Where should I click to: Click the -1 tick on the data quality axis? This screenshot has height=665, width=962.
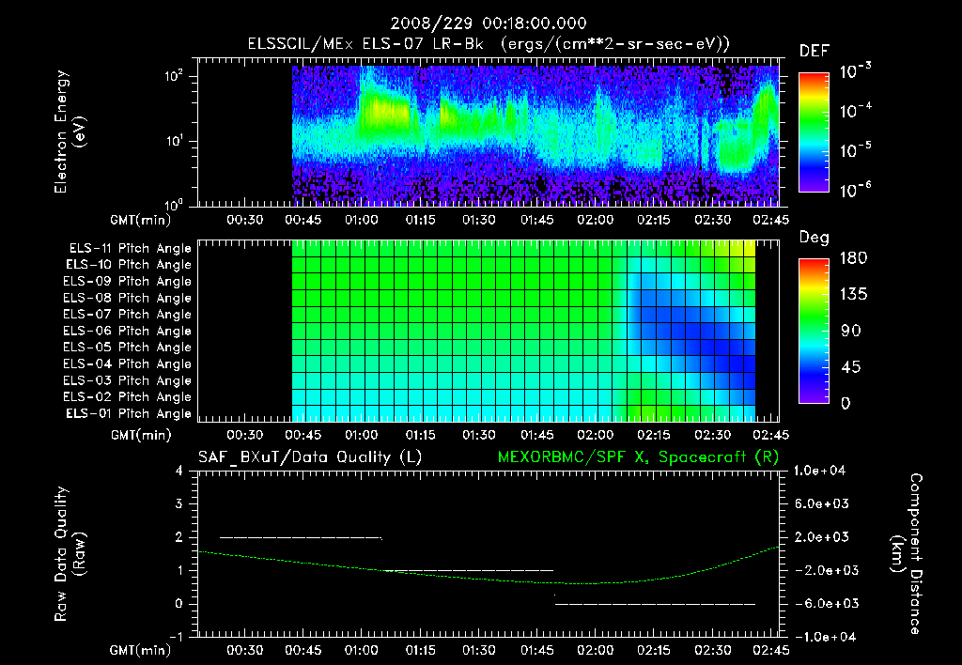(176, 637)
